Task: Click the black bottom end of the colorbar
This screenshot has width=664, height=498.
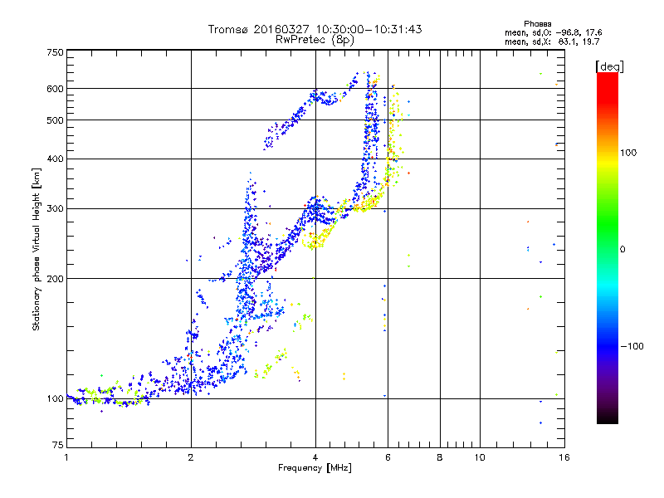Action: tap(608, 418)
